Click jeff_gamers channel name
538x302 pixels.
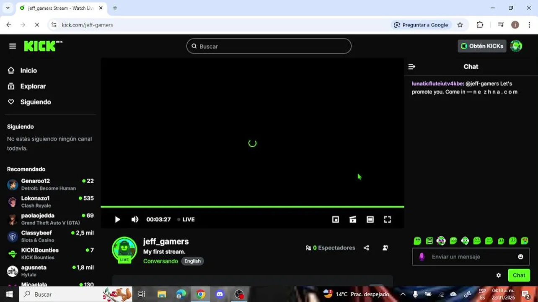coord(166,242)
